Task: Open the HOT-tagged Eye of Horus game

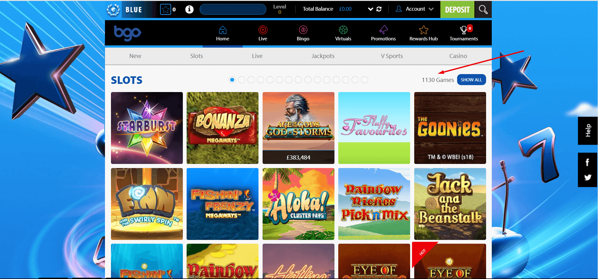Action: click(x=450, y=261)
